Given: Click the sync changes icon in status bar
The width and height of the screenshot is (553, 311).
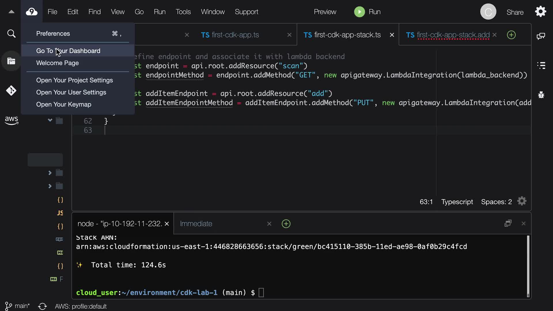Looking at the screenshot, I should 42,306.
